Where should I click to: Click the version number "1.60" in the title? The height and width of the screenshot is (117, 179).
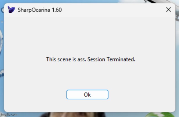[x=56, y=10]
